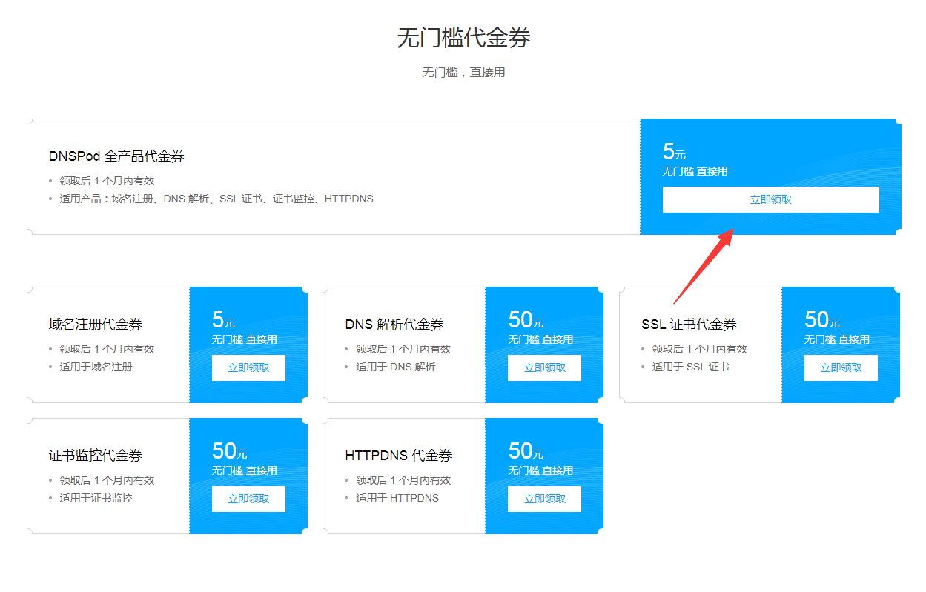Click the 无门槛代金券 page heading
The width and height of the screenshot is (926, 592).
[x=463, y=36]
